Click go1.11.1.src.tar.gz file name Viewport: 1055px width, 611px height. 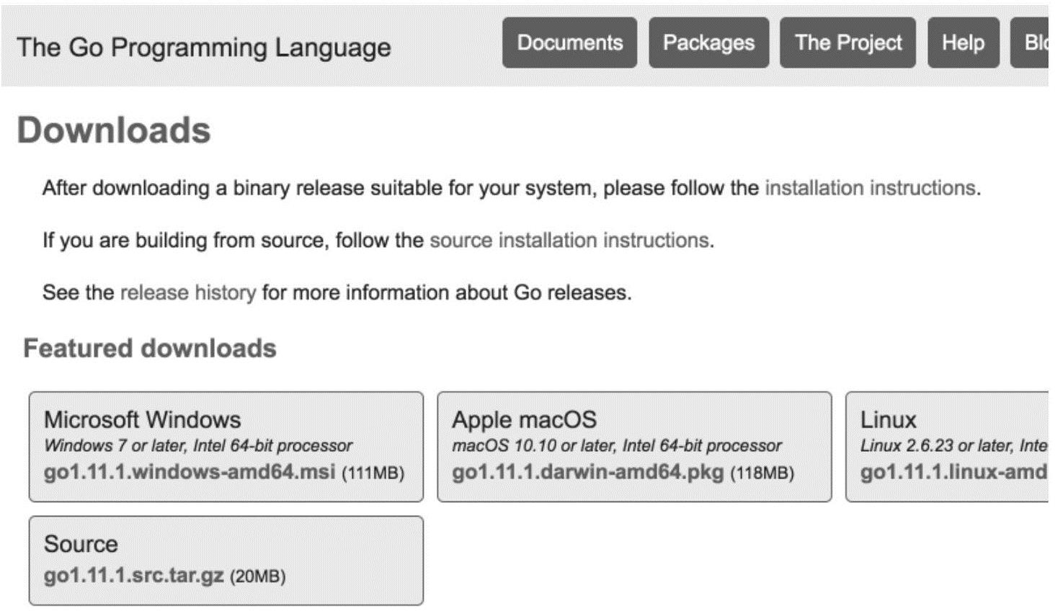(134, 576)
